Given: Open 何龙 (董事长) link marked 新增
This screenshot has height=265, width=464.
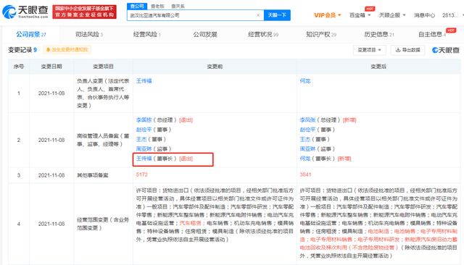Looking at the screenshot, I should click(304, 159).
